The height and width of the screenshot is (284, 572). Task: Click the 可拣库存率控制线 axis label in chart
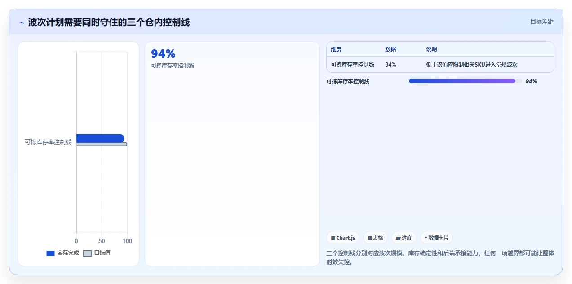point(48,142)
